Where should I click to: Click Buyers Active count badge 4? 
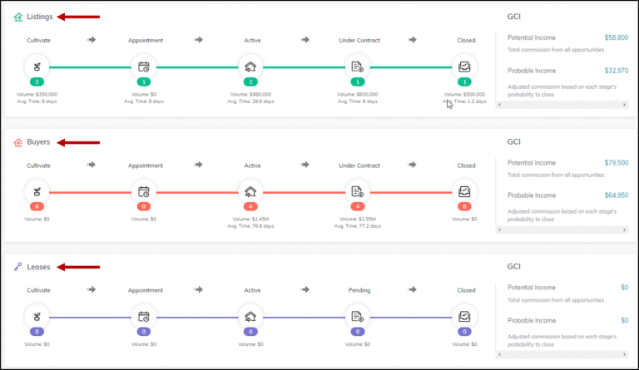(x=250, y=207)
